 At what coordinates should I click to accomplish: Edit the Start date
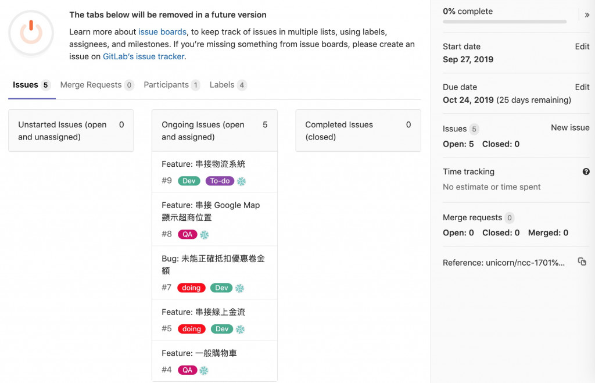point(582,46)
